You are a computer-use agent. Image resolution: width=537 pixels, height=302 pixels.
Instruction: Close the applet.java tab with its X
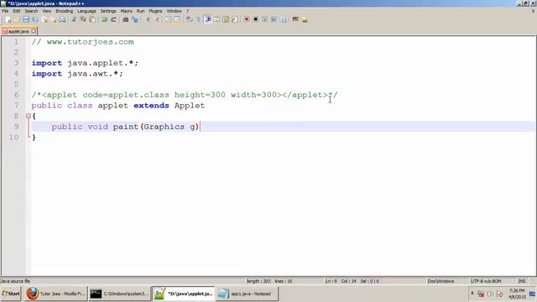(x=34, y=31)
